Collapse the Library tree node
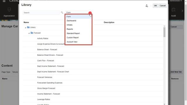This screenshot has width=187, height=105. pos(25,28)
